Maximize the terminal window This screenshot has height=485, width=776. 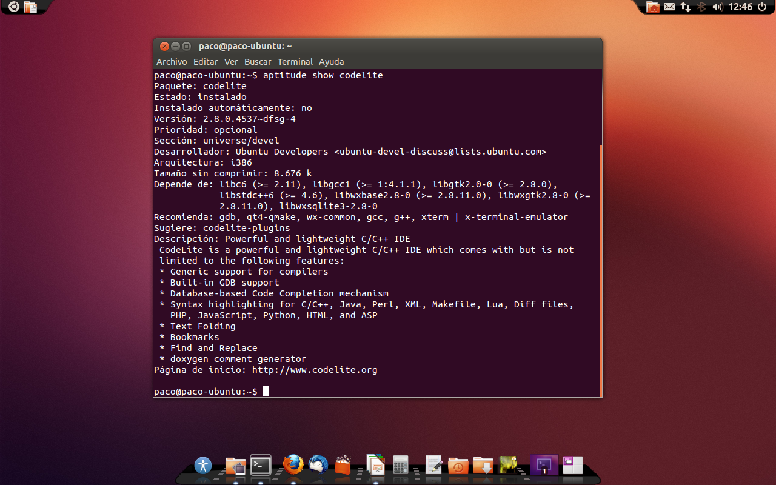click(x=186, y=46)
